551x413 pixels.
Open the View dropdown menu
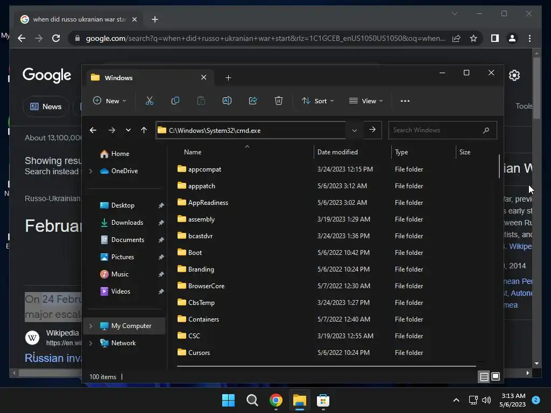(366, 101)
